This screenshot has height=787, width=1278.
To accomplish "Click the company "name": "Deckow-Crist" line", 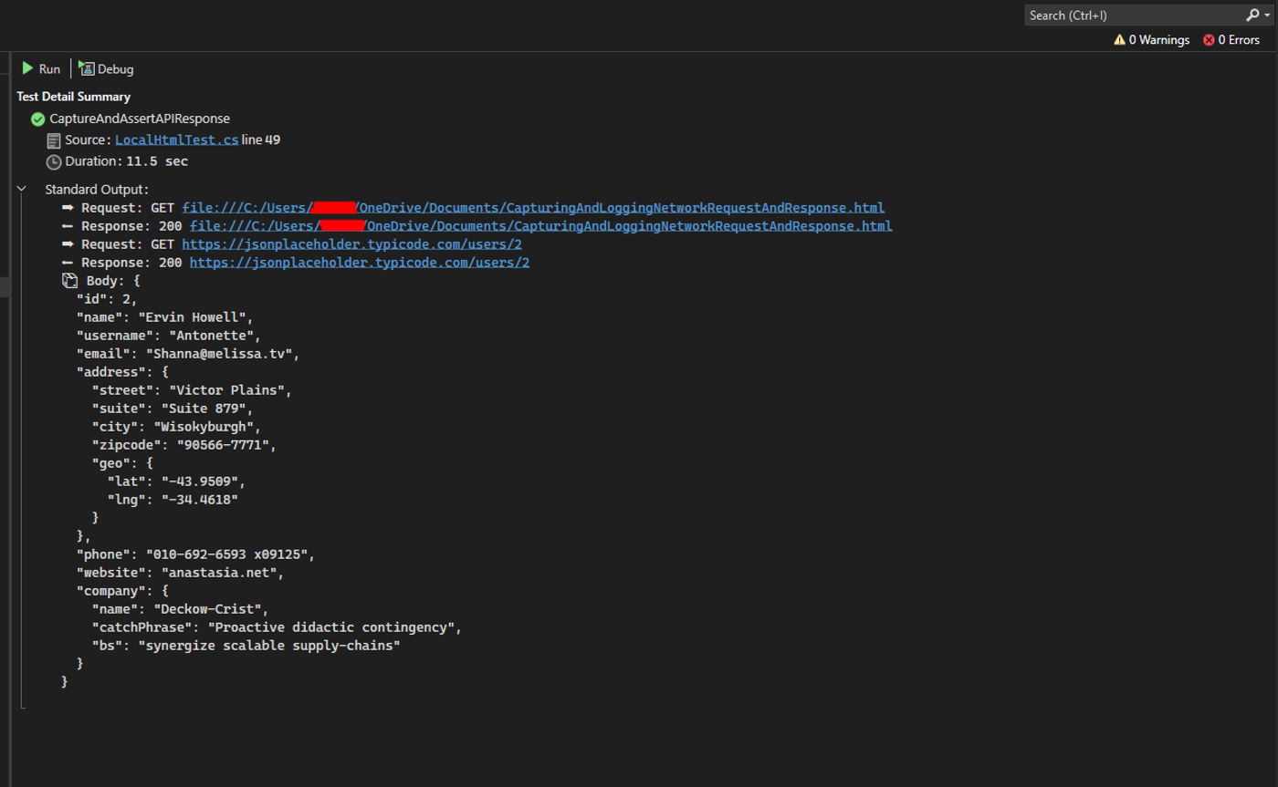I will point(180,609).
